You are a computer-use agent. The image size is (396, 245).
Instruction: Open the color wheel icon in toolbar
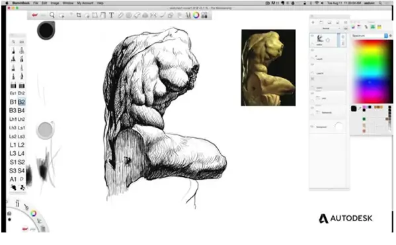pos(196,15)
